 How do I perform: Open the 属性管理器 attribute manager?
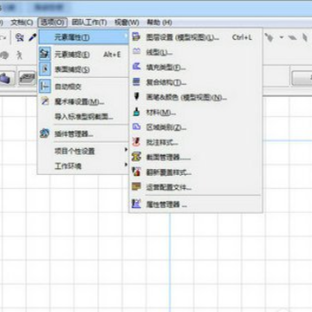click(196, 205)
